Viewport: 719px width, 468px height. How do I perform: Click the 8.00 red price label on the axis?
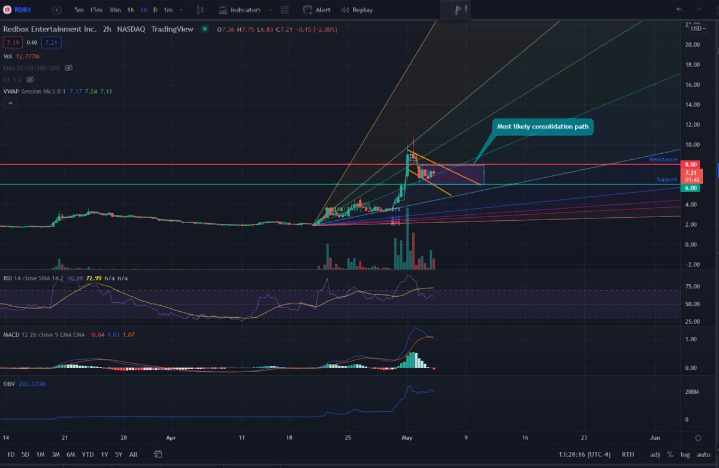tap(691, 164)
